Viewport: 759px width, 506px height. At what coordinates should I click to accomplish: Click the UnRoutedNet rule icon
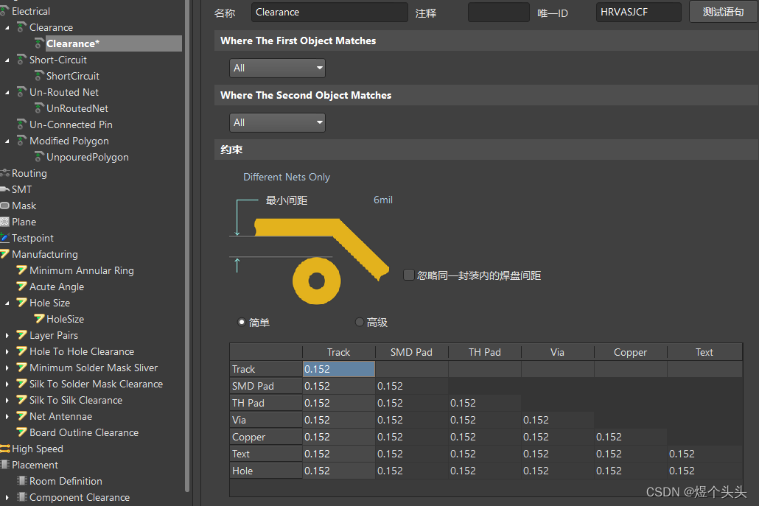point(39,108)
